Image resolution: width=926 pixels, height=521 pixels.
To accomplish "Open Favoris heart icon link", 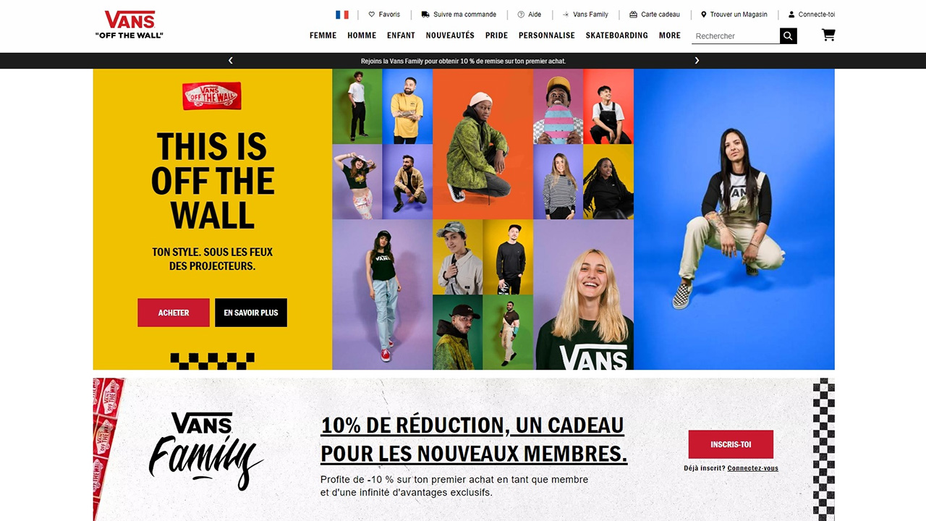I will click(372, 14).
